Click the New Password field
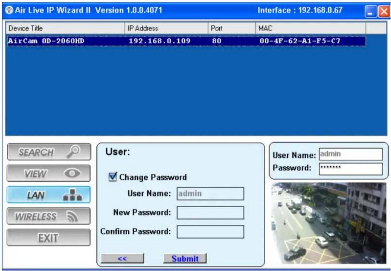The width and height of the screenshot is (391, 271). point(210,213)
